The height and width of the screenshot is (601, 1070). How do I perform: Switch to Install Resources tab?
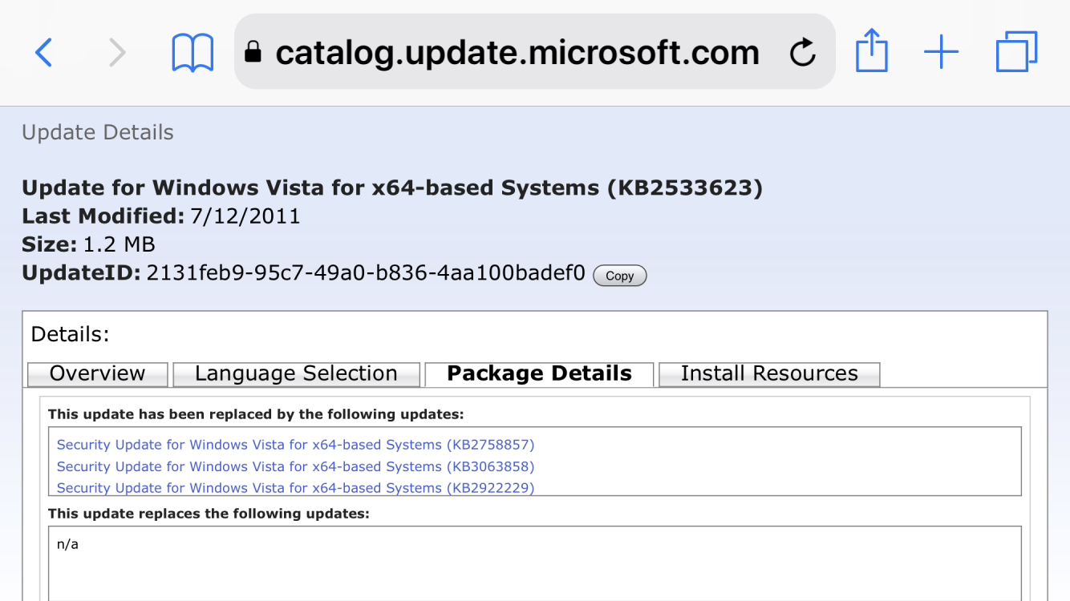[x=769, y=374]
